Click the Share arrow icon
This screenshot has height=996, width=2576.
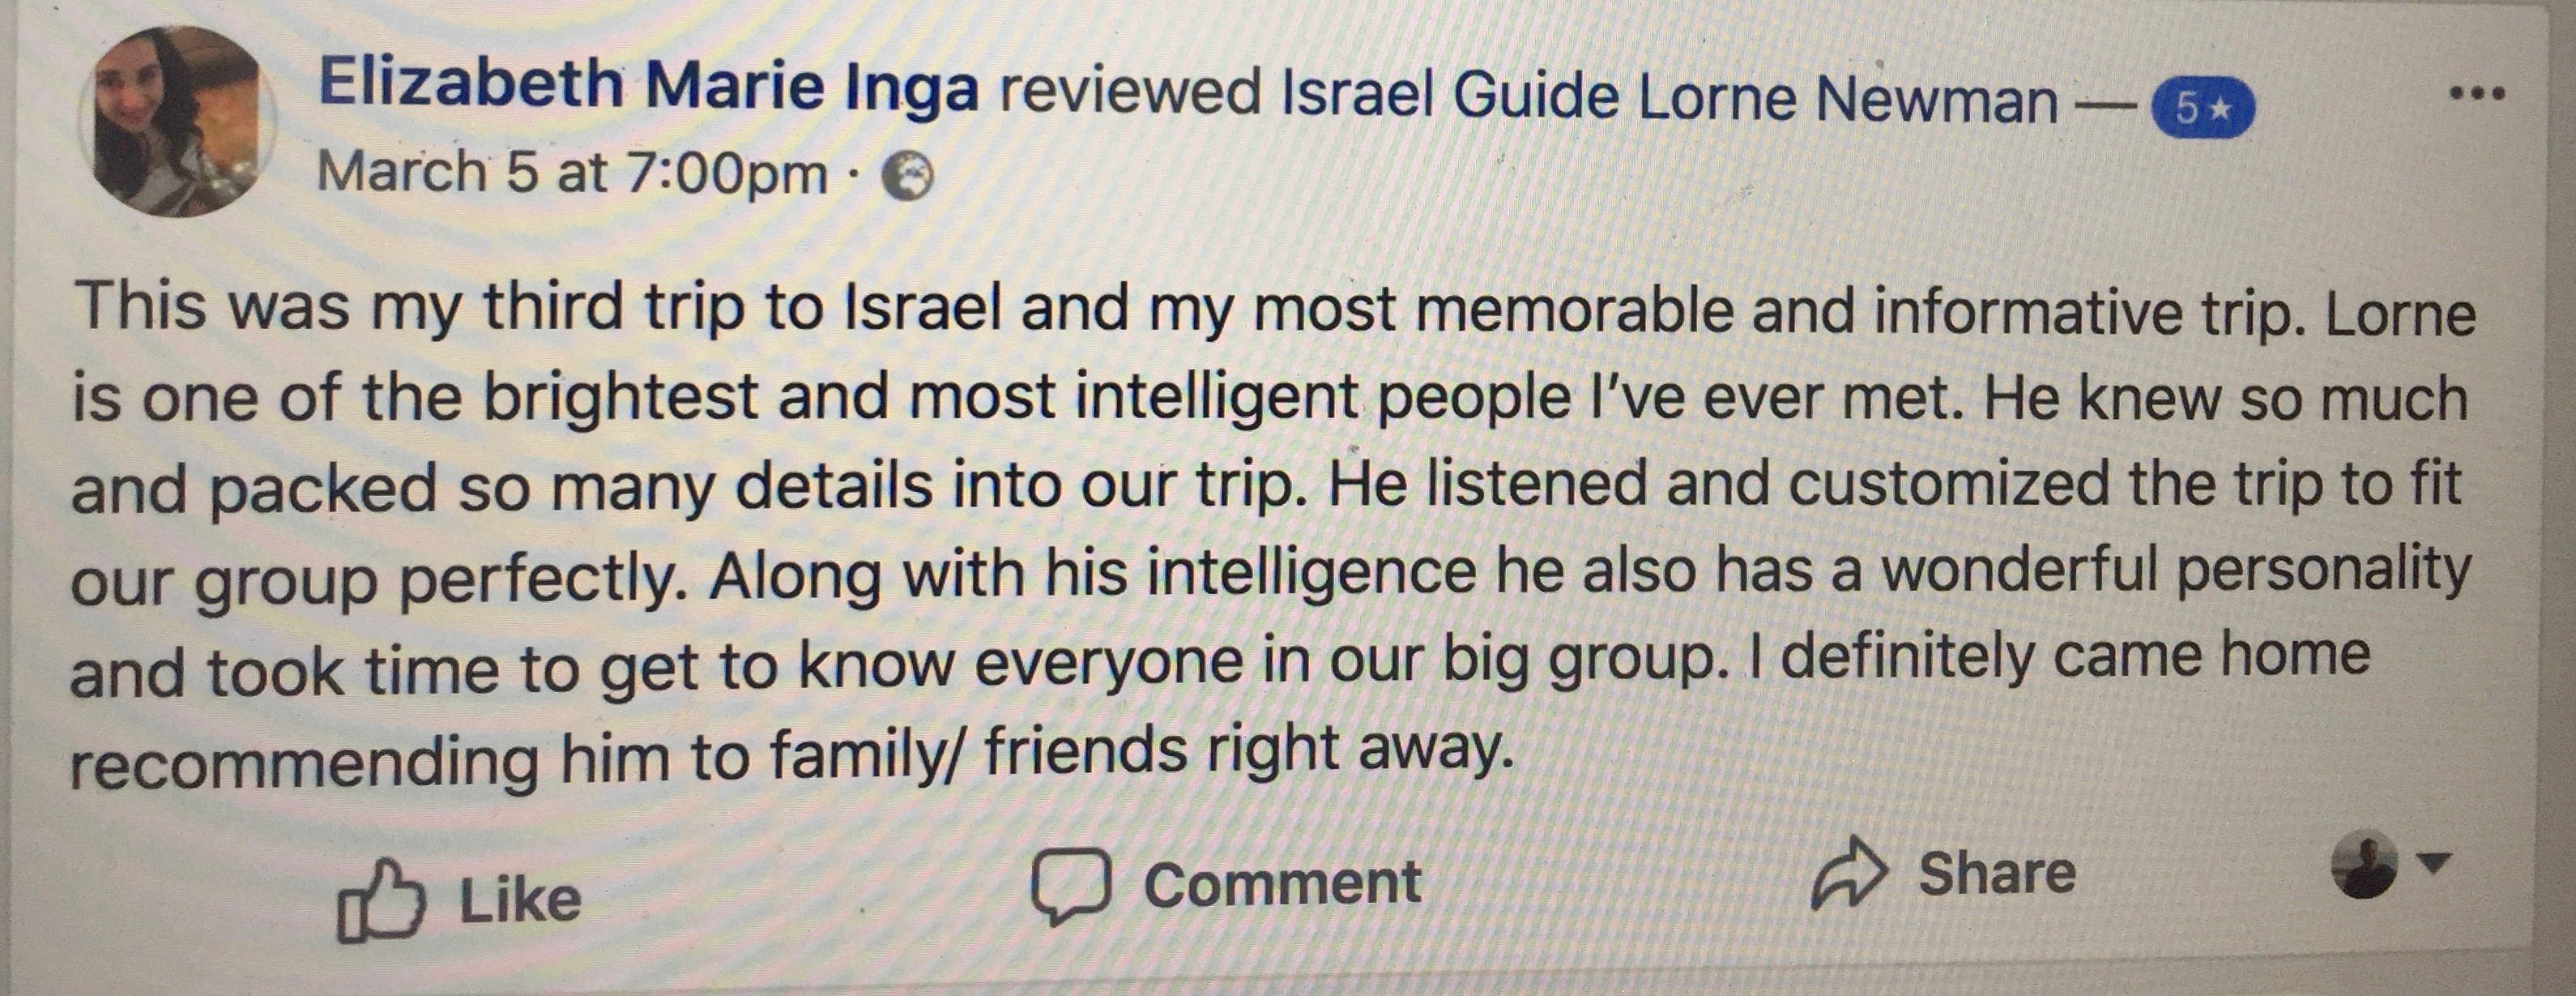(1849, 872)
